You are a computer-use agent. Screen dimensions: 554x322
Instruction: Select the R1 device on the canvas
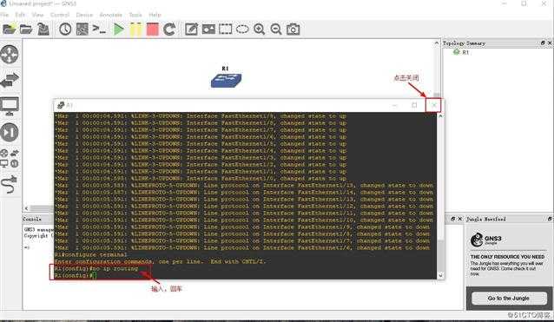coord(226,81)
